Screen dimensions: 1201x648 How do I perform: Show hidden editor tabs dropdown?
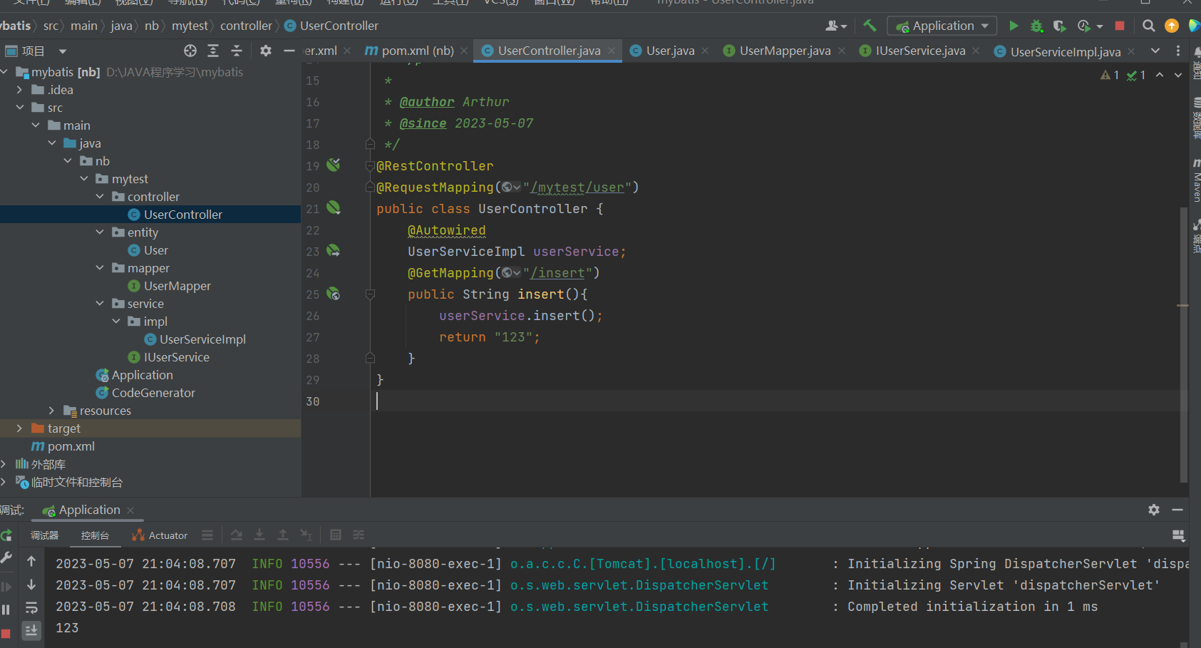click(x=1155, y=51)
